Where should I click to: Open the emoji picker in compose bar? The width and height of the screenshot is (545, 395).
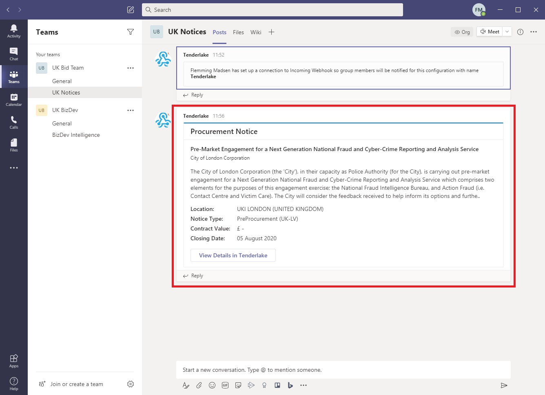[212, 385]
